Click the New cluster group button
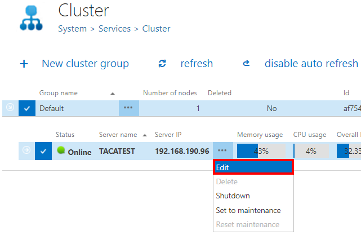The image size is (361, 235). tap(85, 64)
